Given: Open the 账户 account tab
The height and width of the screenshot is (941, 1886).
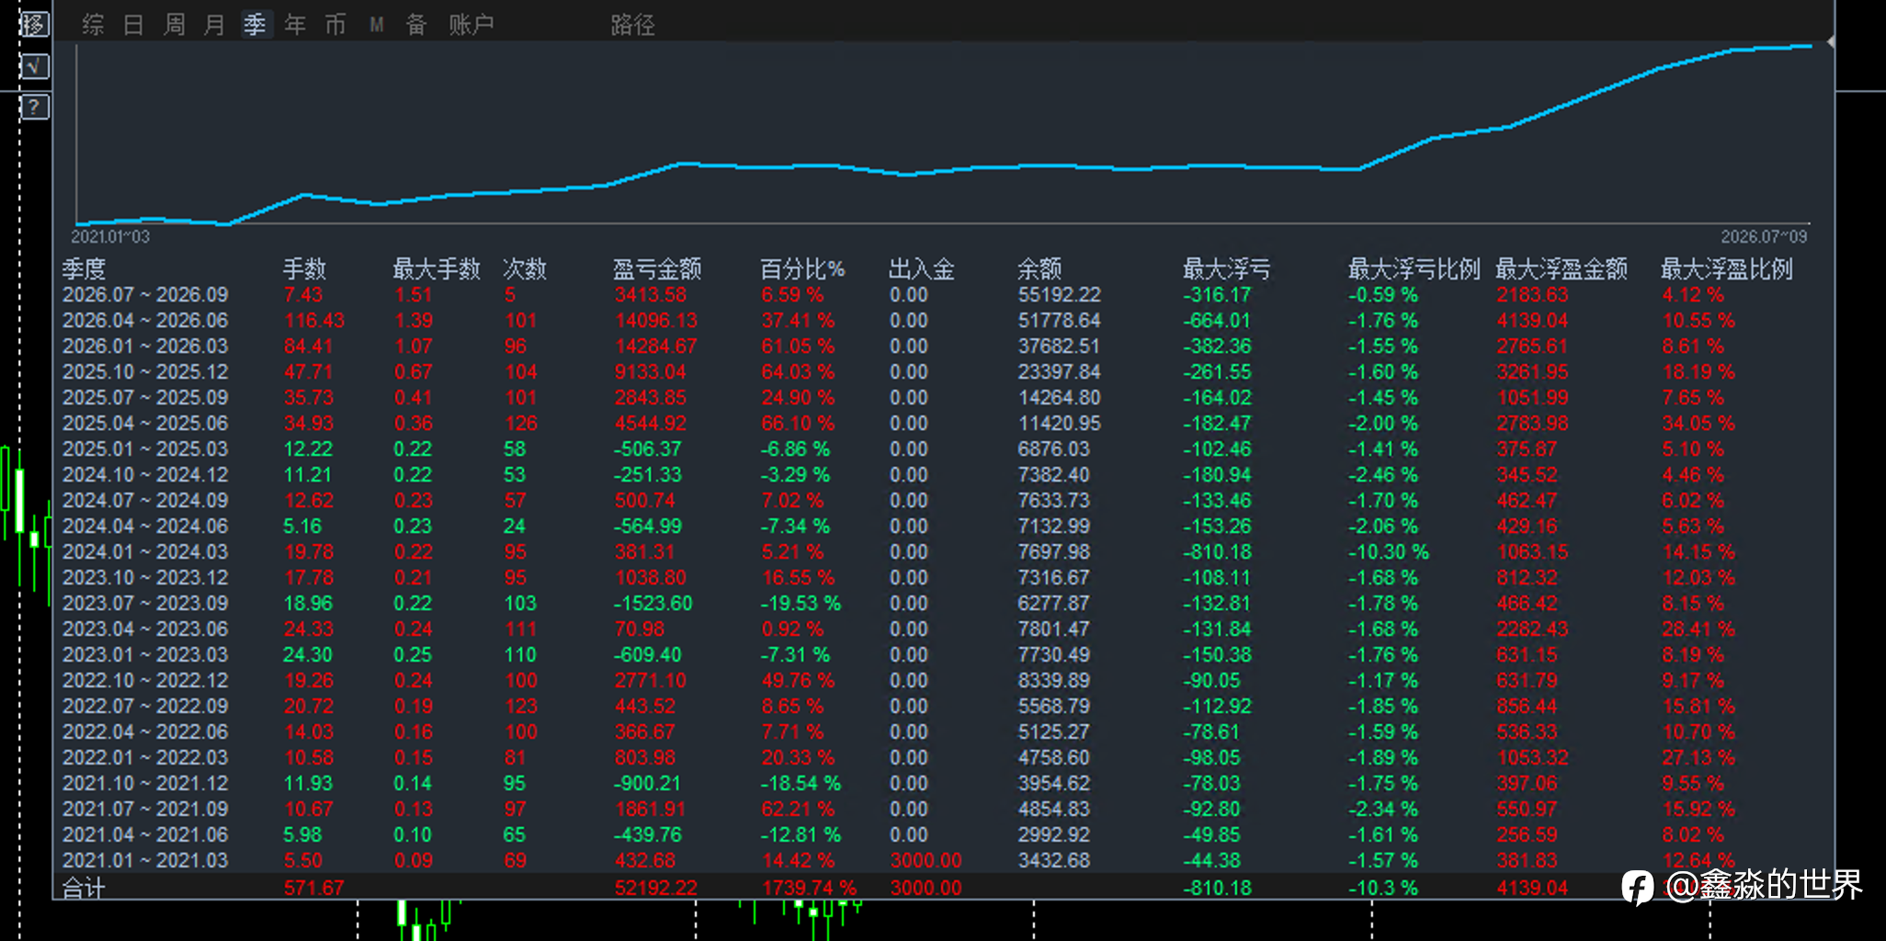Looking at the screenshot, I should point(471,25).
